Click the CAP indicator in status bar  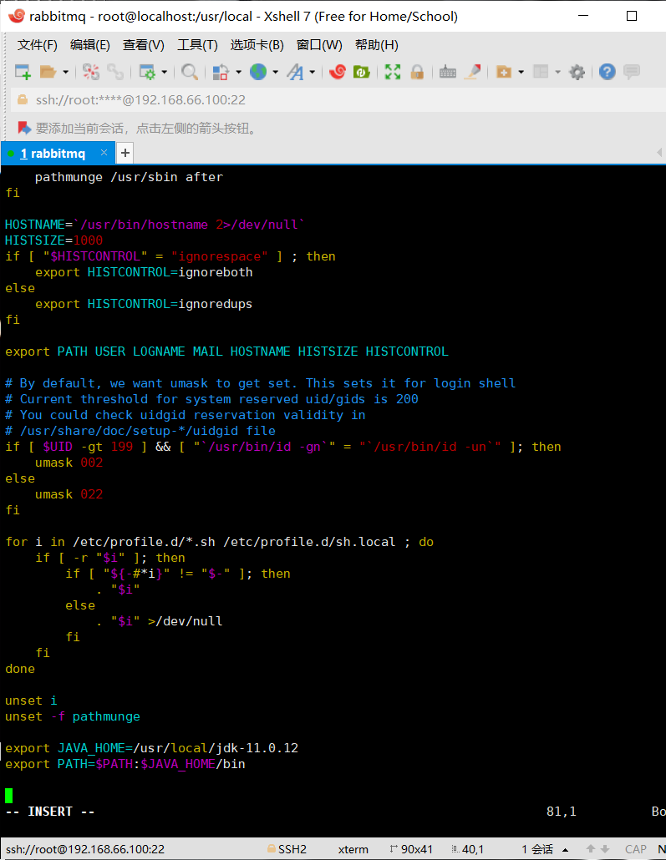coord(636,849)
